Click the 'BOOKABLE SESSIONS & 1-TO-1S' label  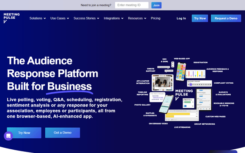[x=224, y=104]
